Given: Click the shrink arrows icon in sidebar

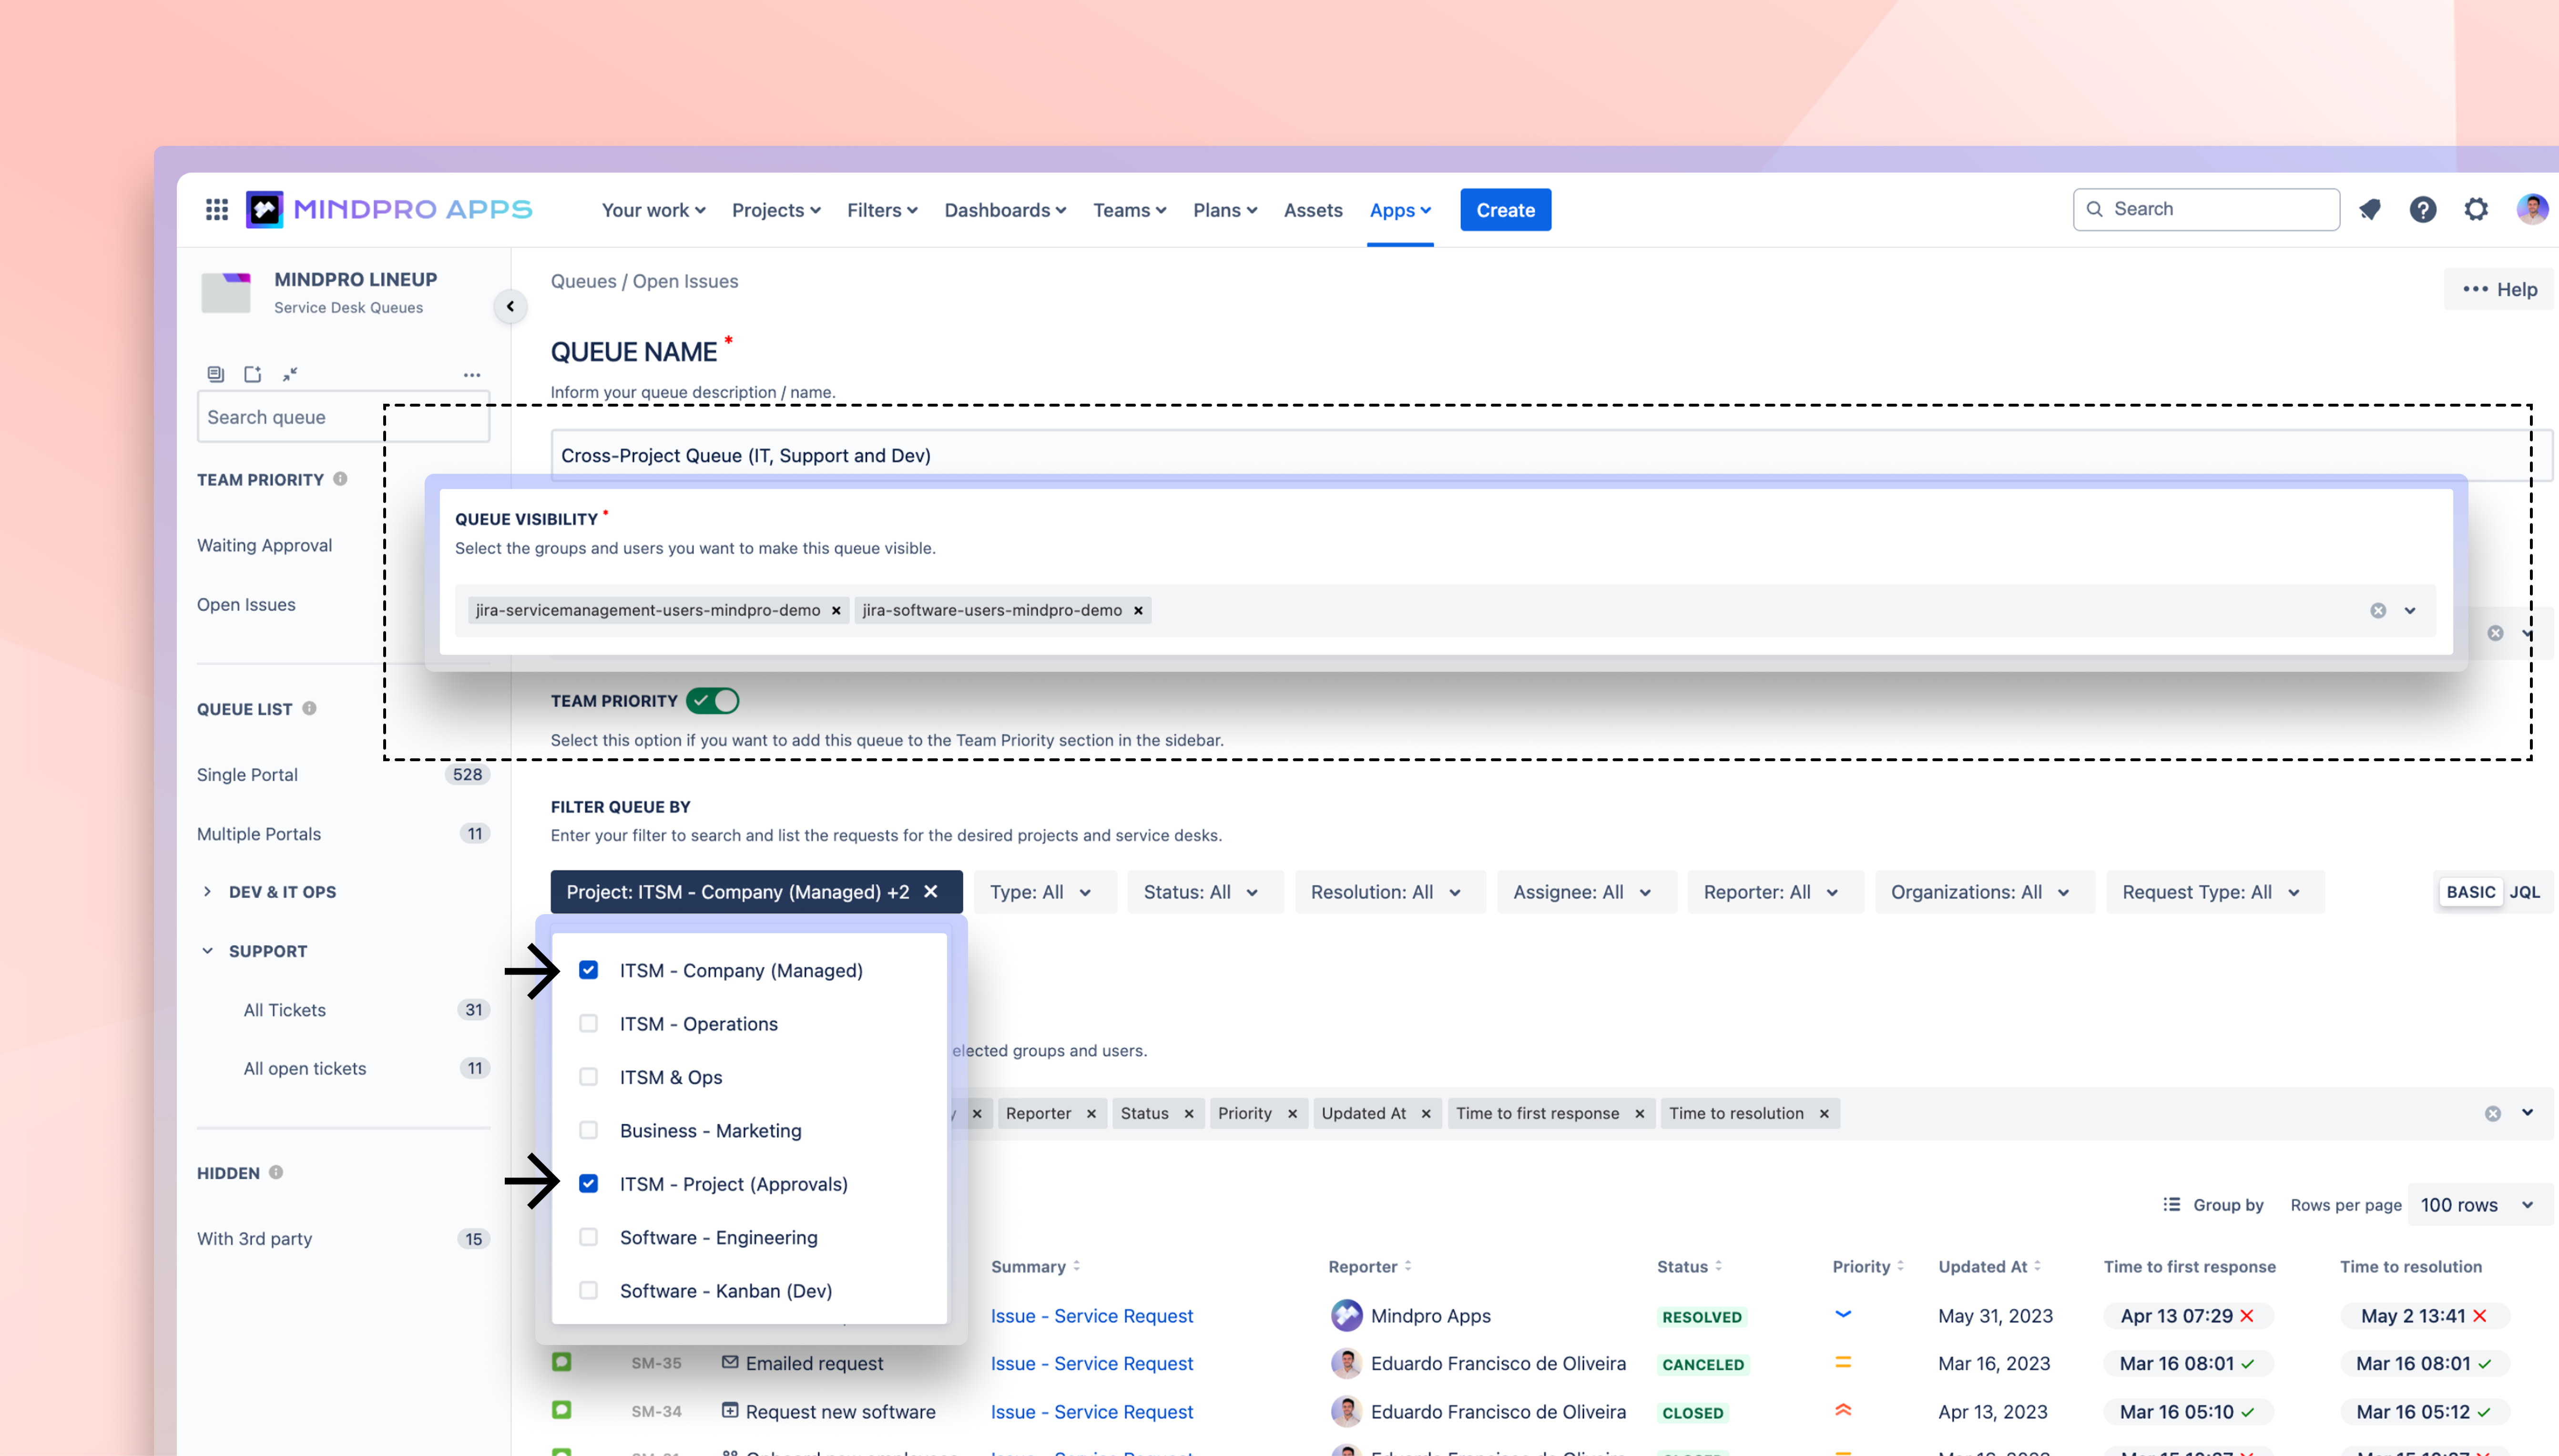Looking at the screenshot, I should point(290,374).
